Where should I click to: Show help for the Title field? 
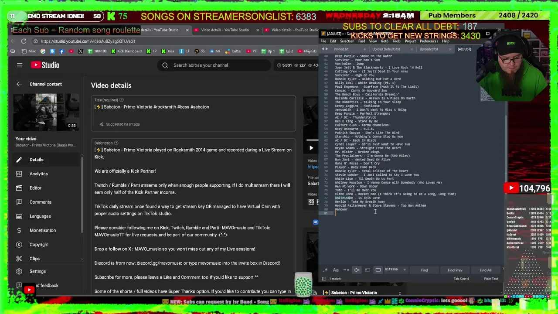122,100
